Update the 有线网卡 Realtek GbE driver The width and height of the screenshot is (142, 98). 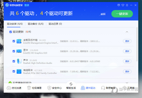[127, 72]
